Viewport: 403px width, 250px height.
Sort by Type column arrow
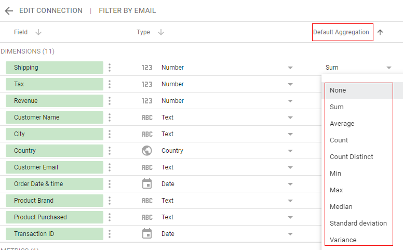[x=161, y=32]
